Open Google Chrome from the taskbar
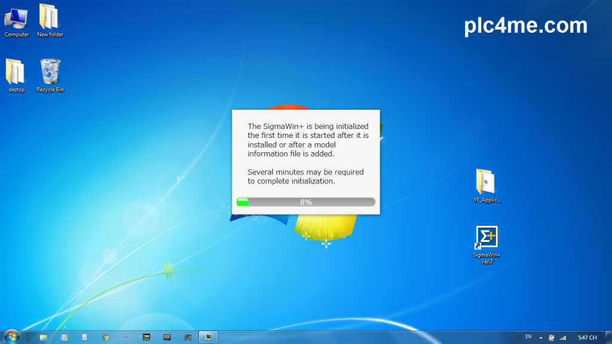Viewport: 612px width, 344px height. coord(105,337)
